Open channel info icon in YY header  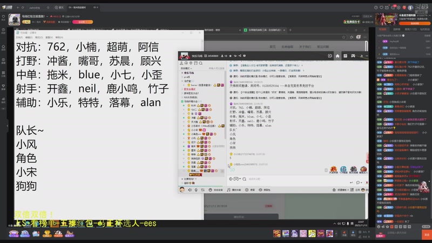[x=245, y=56]
